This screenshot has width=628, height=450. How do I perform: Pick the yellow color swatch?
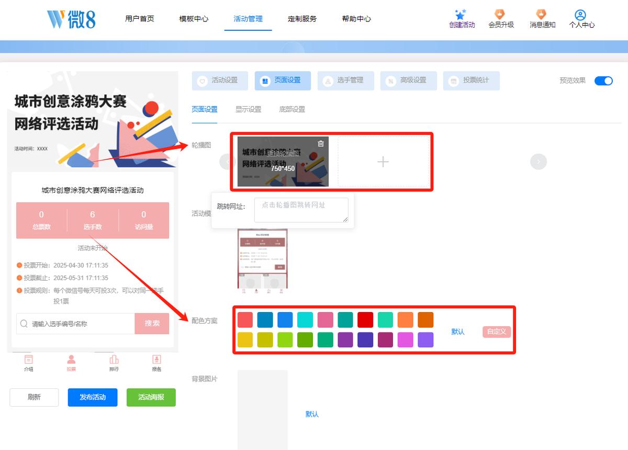[245, 340]
